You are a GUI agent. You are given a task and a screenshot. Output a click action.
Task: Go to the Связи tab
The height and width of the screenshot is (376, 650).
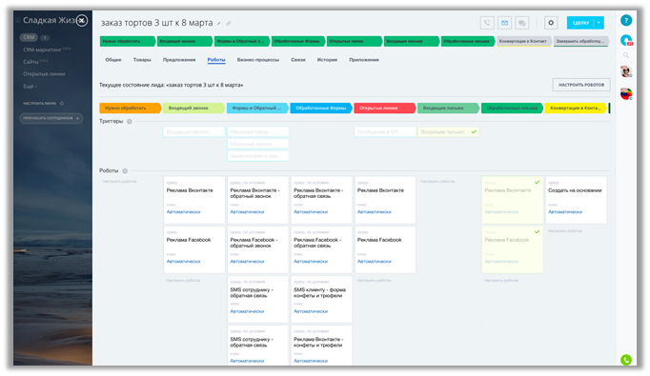point(298,60)
